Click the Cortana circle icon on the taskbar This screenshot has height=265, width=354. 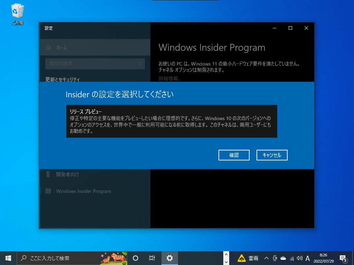pyautogui.click(x=135, y=258)
